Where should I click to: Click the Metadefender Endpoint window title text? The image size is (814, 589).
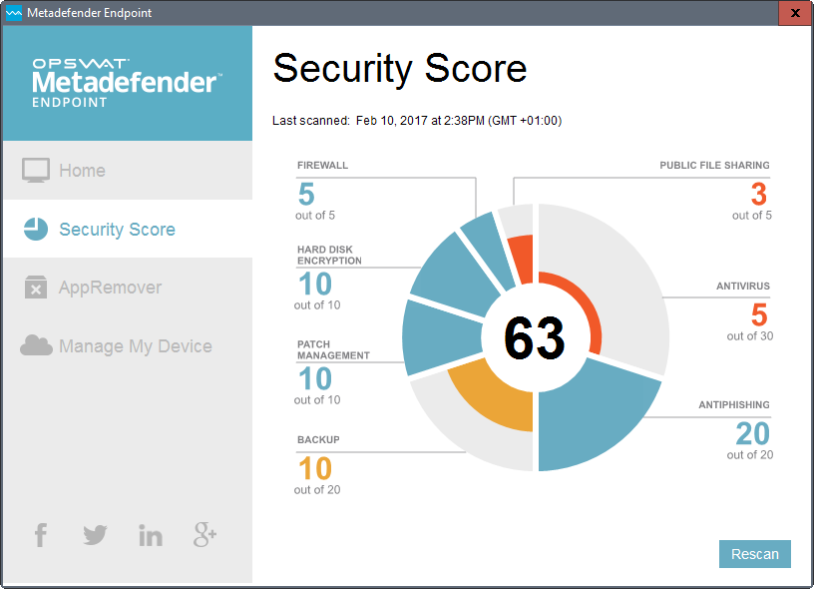tap(90, 13)
